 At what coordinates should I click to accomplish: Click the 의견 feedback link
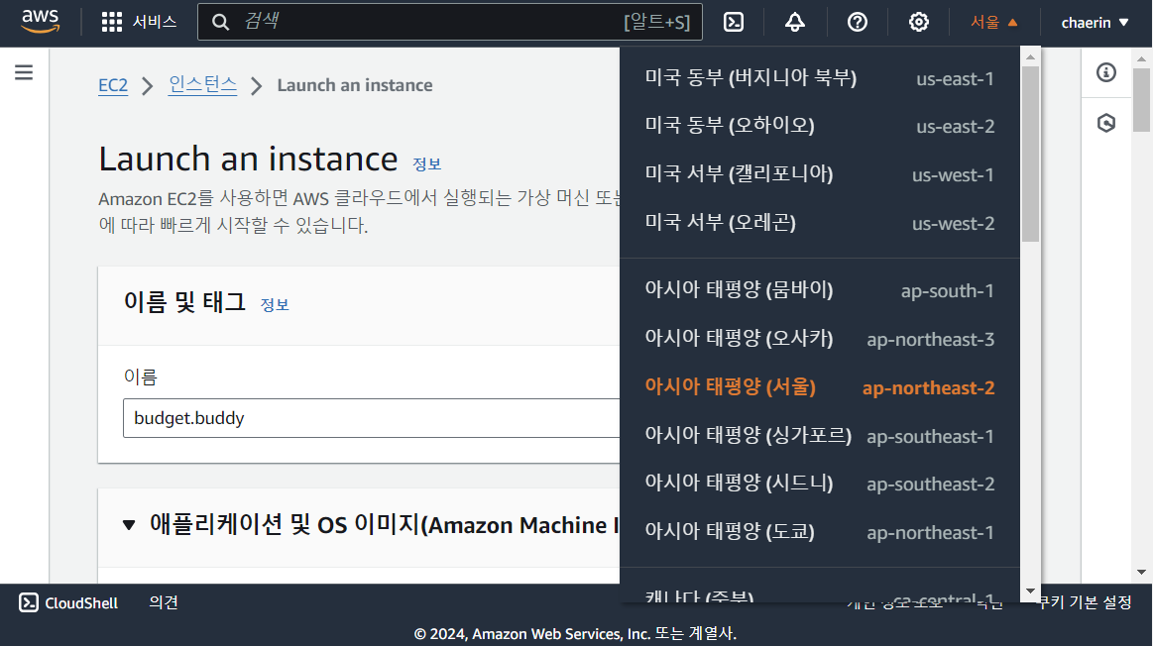(164, 602)
